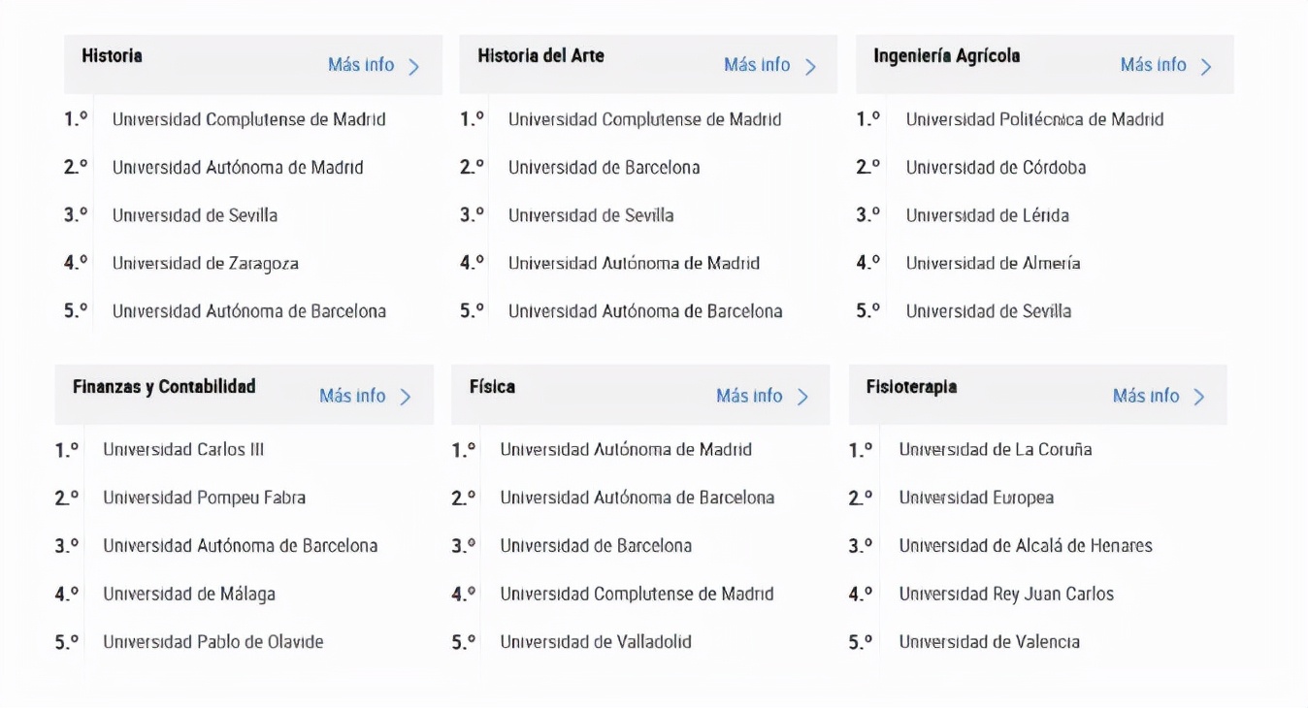
Task: Click the chevron arrow in Historia del Arte header
Action: tap(810, 67)
